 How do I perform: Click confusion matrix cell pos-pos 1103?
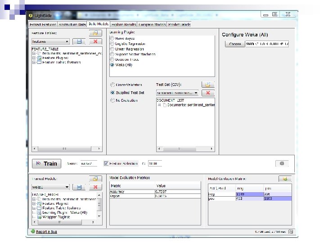click(x=278, y=198)
